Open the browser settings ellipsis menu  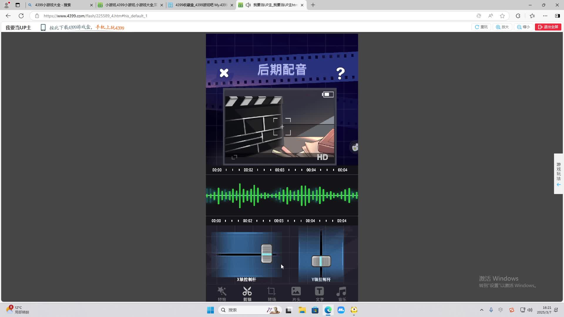[545, 16]
